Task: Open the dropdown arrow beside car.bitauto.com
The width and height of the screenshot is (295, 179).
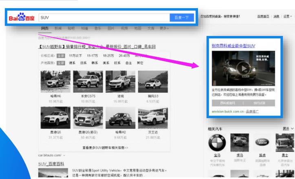Action: pos(64,155)
